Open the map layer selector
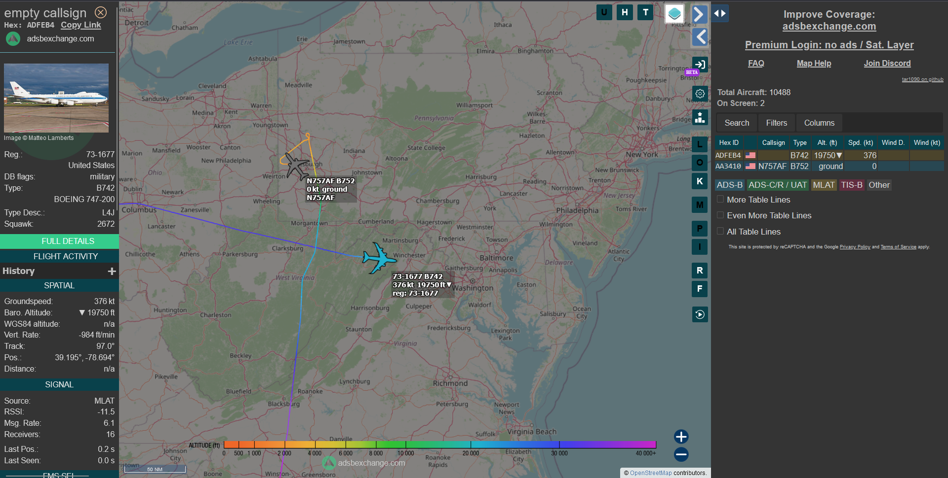This screenshot has width=948, height=478. 674,14
